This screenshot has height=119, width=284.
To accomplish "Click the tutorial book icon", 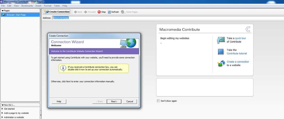I will [221, 52].
